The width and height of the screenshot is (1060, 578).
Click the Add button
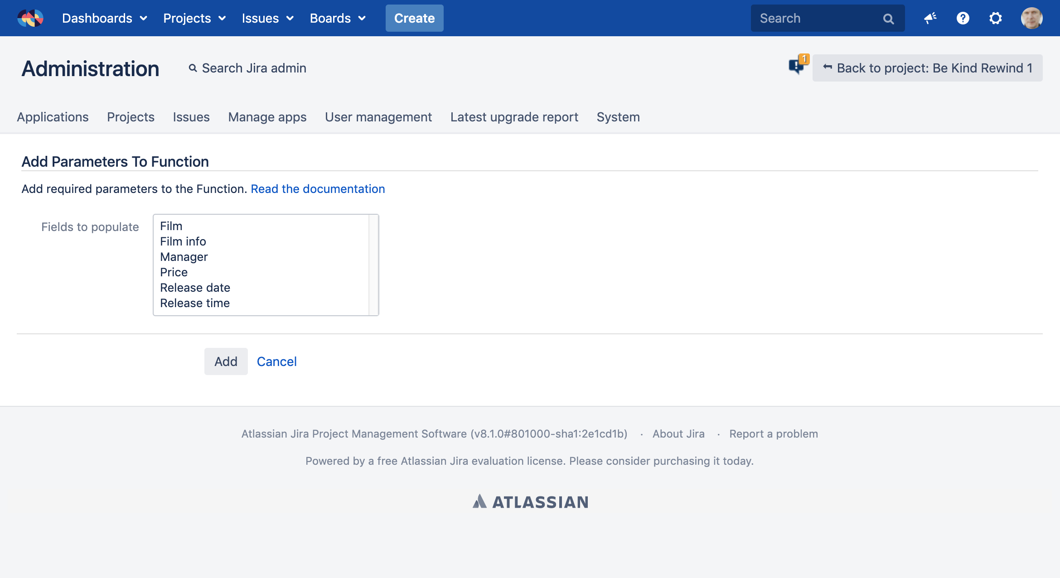pos(226,361)
